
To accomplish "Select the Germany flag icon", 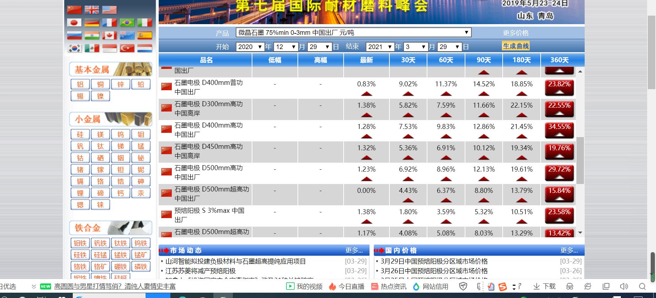I will pyautogui.click(x=92, y=23).
